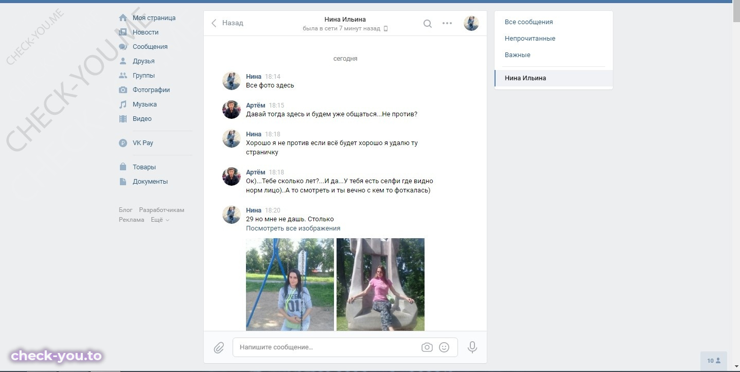
Task: Click the Фотографии camera icon
Action: (123, 90)
